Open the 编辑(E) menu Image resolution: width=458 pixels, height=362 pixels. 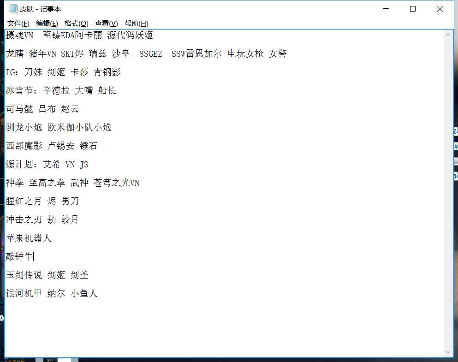[x=47, y=24]
